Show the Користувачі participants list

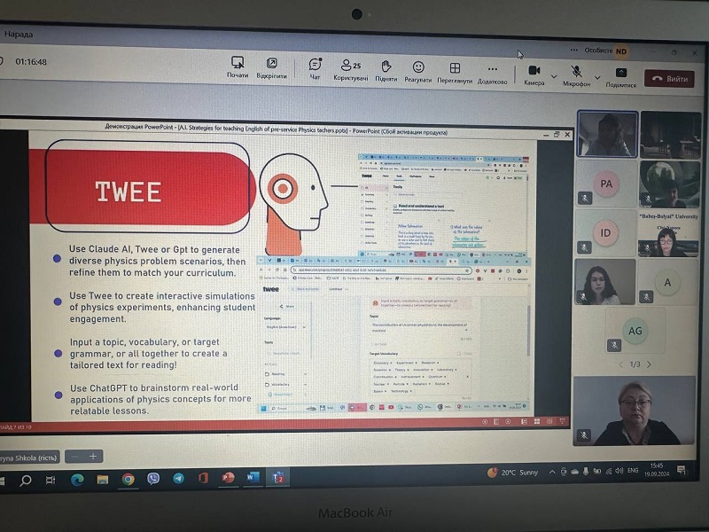point(351,70)
